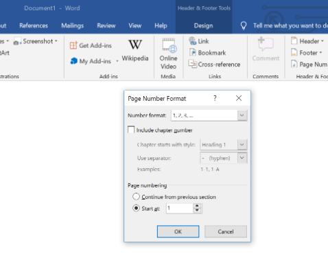Viewport: 328px width, 256px height.
Task: Open Wikipedia add-in
Action: pos(135,51)
